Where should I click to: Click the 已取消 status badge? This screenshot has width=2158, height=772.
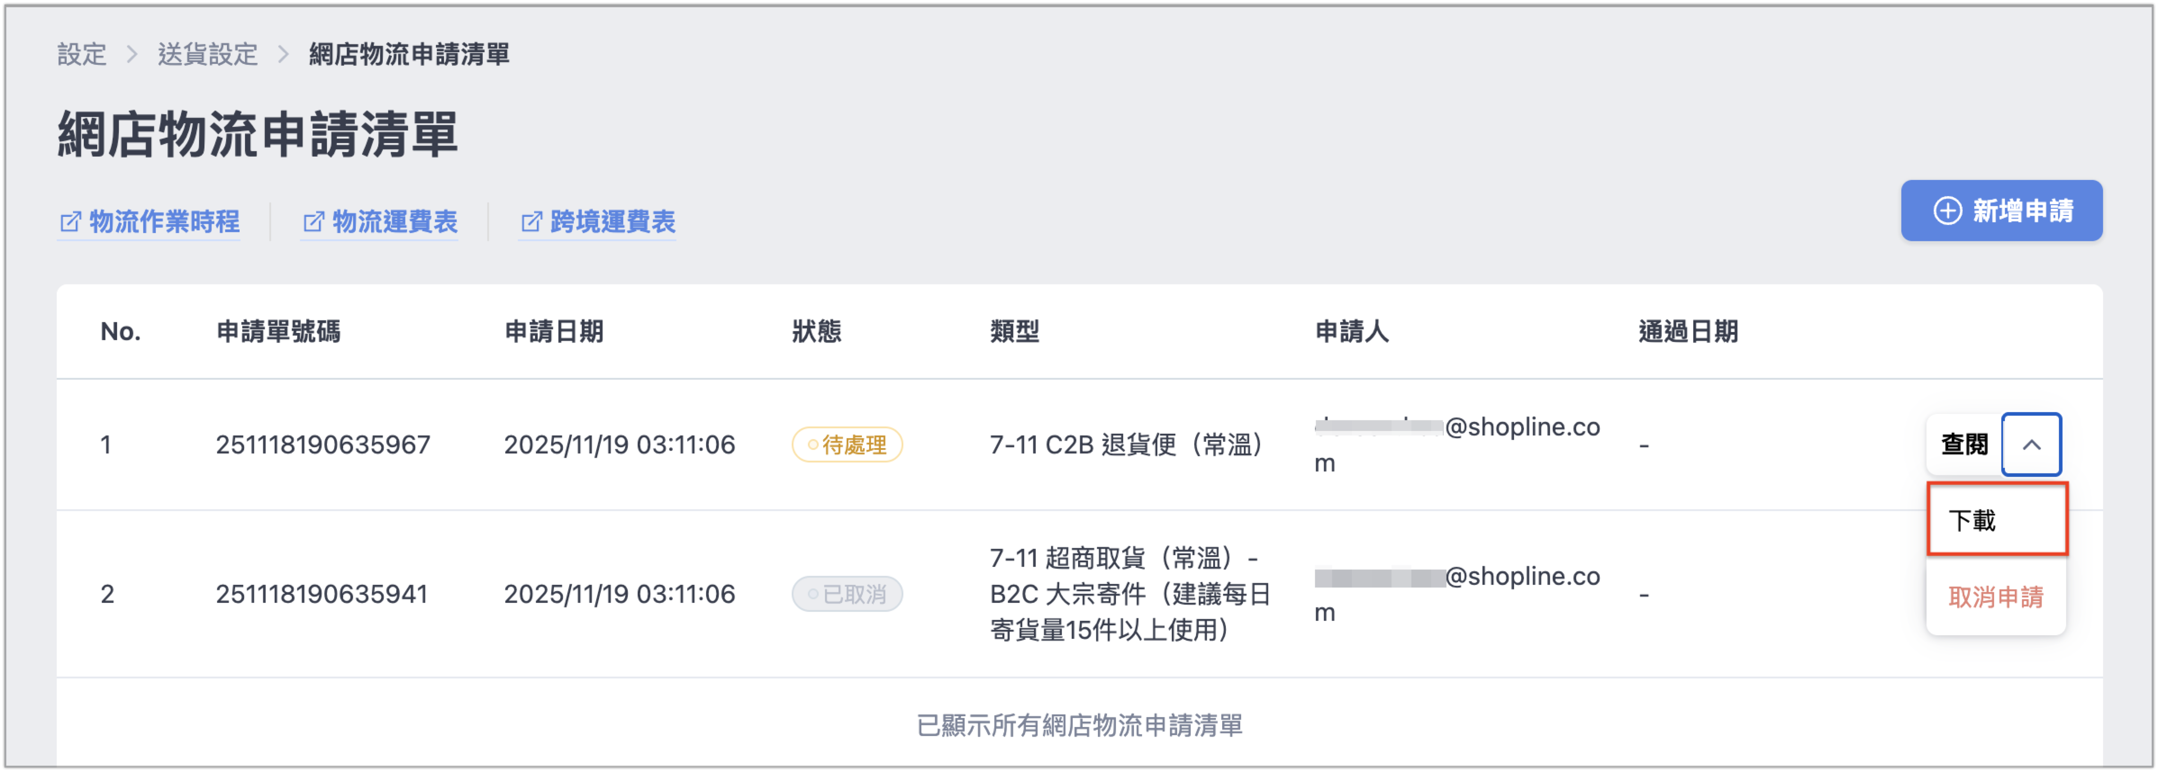847,594
